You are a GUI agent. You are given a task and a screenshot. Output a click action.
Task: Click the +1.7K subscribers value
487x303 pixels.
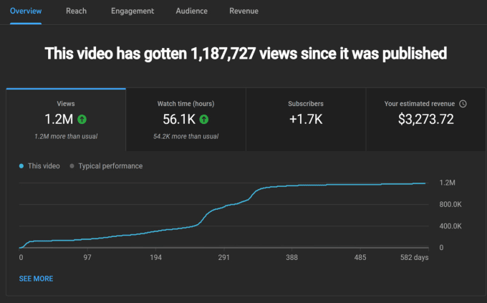[306, 120]
